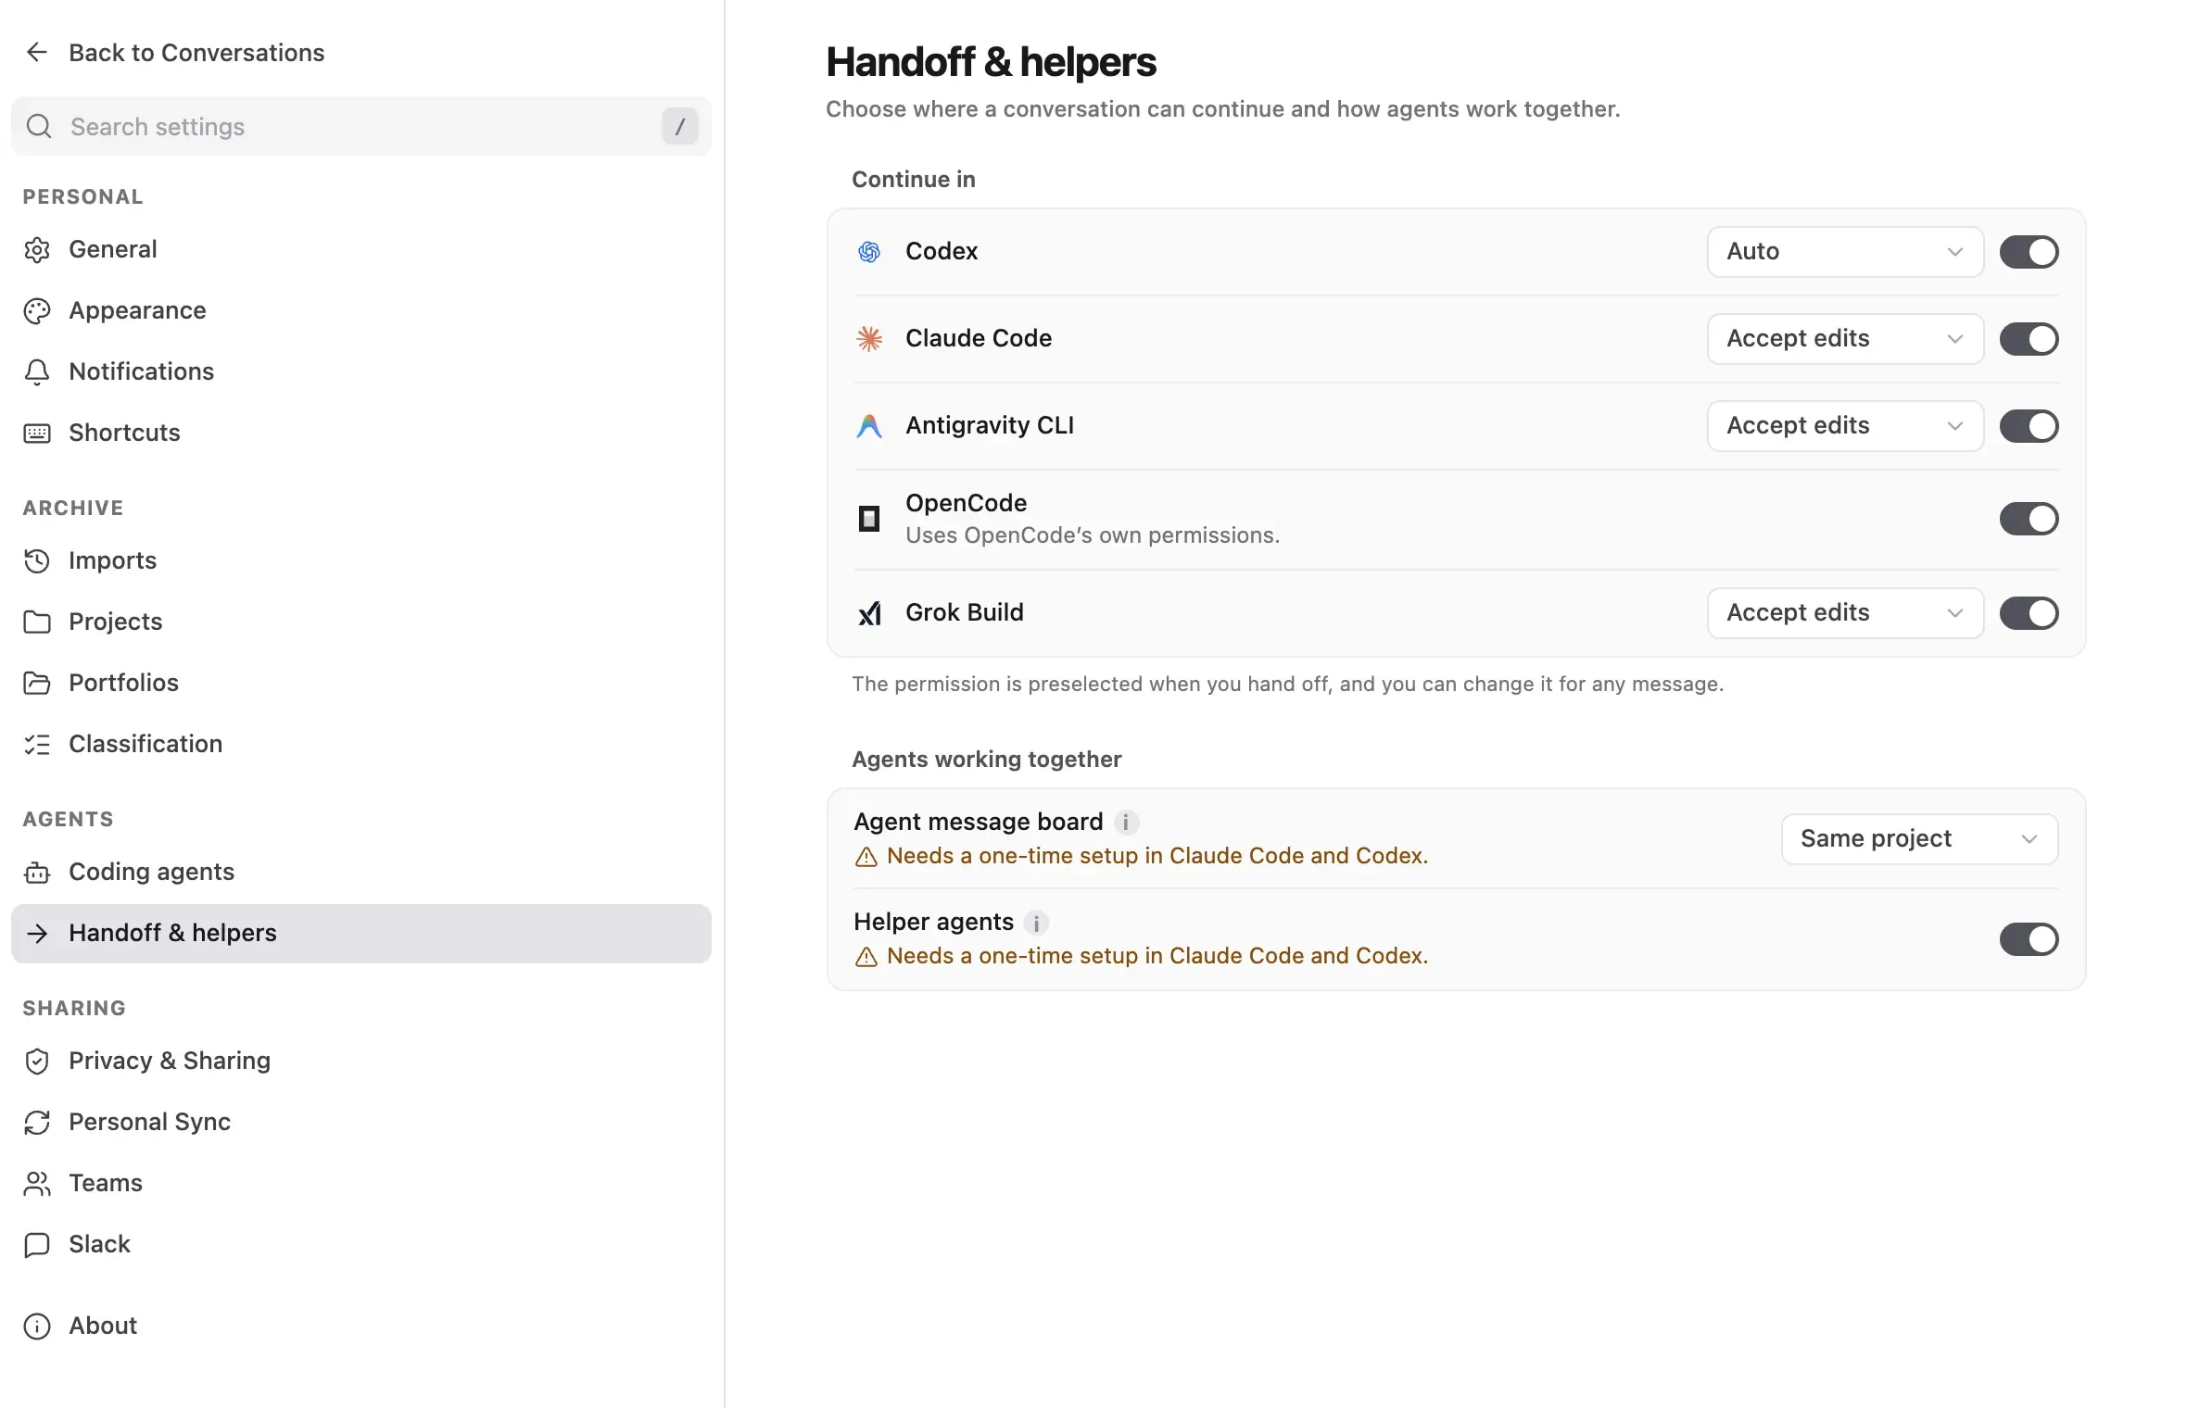Click the Antigravity CLI logo icon

869,426
